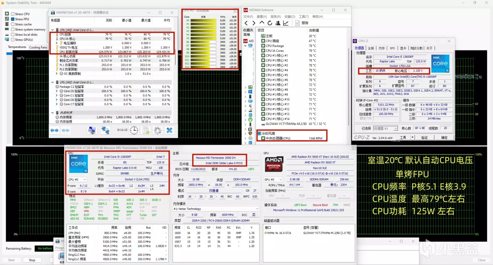
Task: Refresh the AIDA64 Extreme view
Action: (x=270, y=23)
